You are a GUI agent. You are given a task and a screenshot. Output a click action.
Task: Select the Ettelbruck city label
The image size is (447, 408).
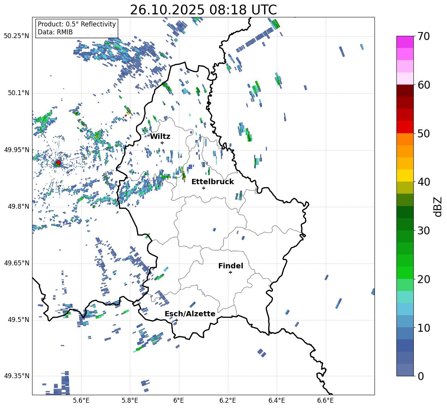[213, 182]
